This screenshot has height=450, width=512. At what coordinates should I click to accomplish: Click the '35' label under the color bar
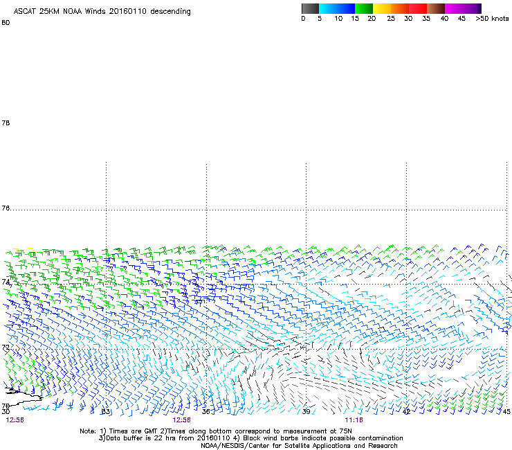click(426, 19)
